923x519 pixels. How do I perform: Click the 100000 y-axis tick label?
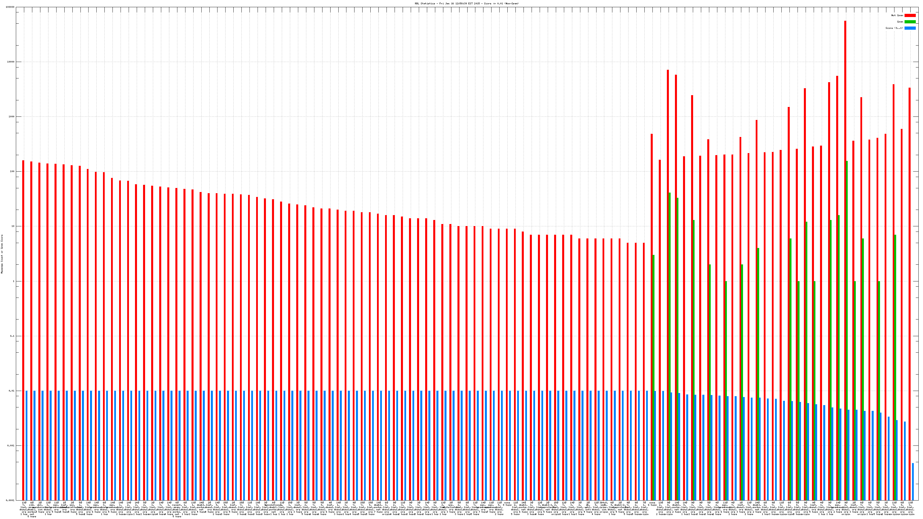point(11,7)
